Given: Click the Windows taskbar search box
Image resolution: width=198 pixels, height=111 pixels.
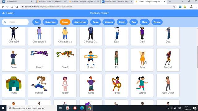Looking at the screenshot, I should [32, 108].
